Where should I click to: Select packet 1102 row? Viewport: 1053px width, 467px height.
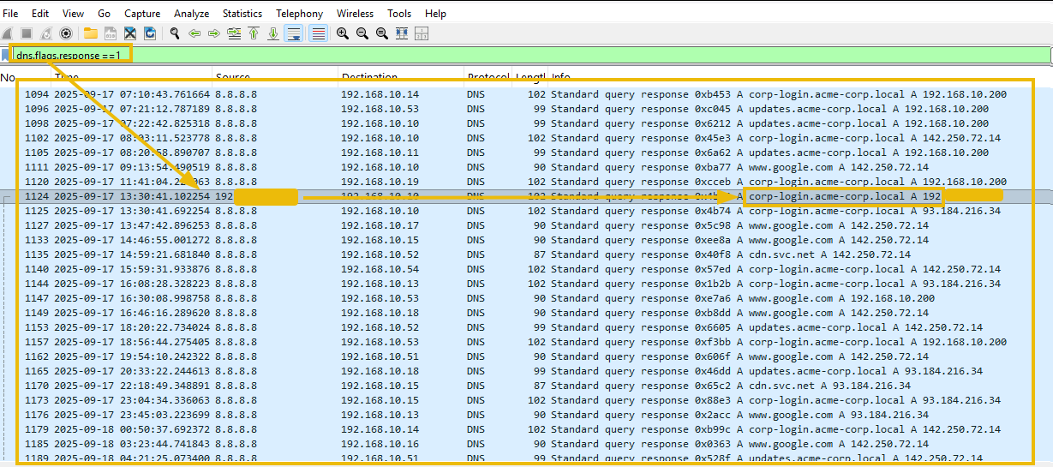click(526, 138)
